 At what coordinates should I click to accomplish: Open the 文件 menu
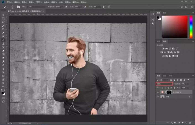point(9,2)
